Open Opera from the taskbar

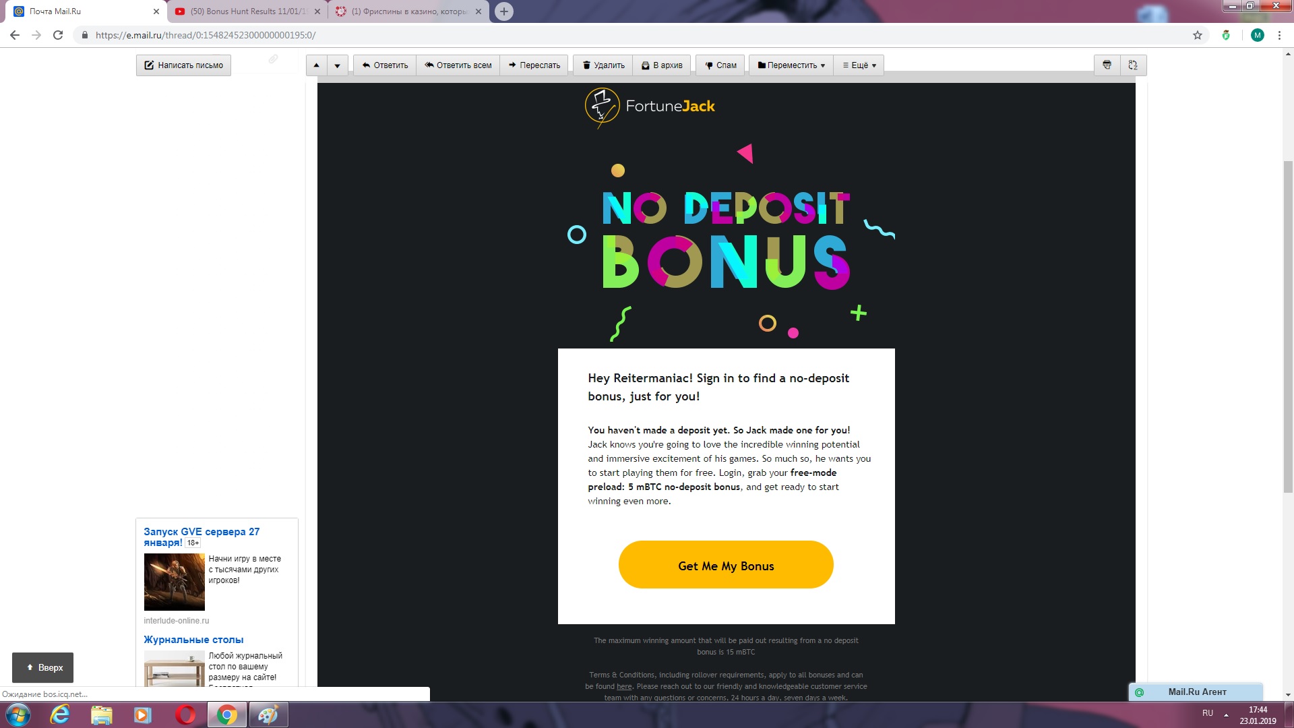pyautogui.click(x=185, y=715)
